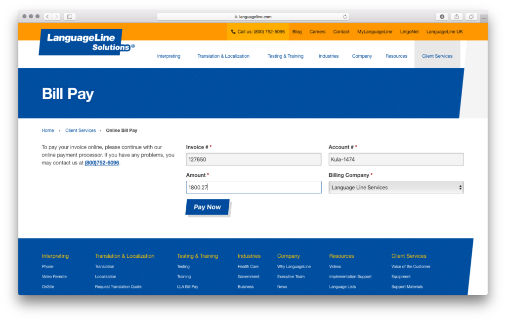Open the Blog link in top bar
506x321 pixels.
pos(297,32)
